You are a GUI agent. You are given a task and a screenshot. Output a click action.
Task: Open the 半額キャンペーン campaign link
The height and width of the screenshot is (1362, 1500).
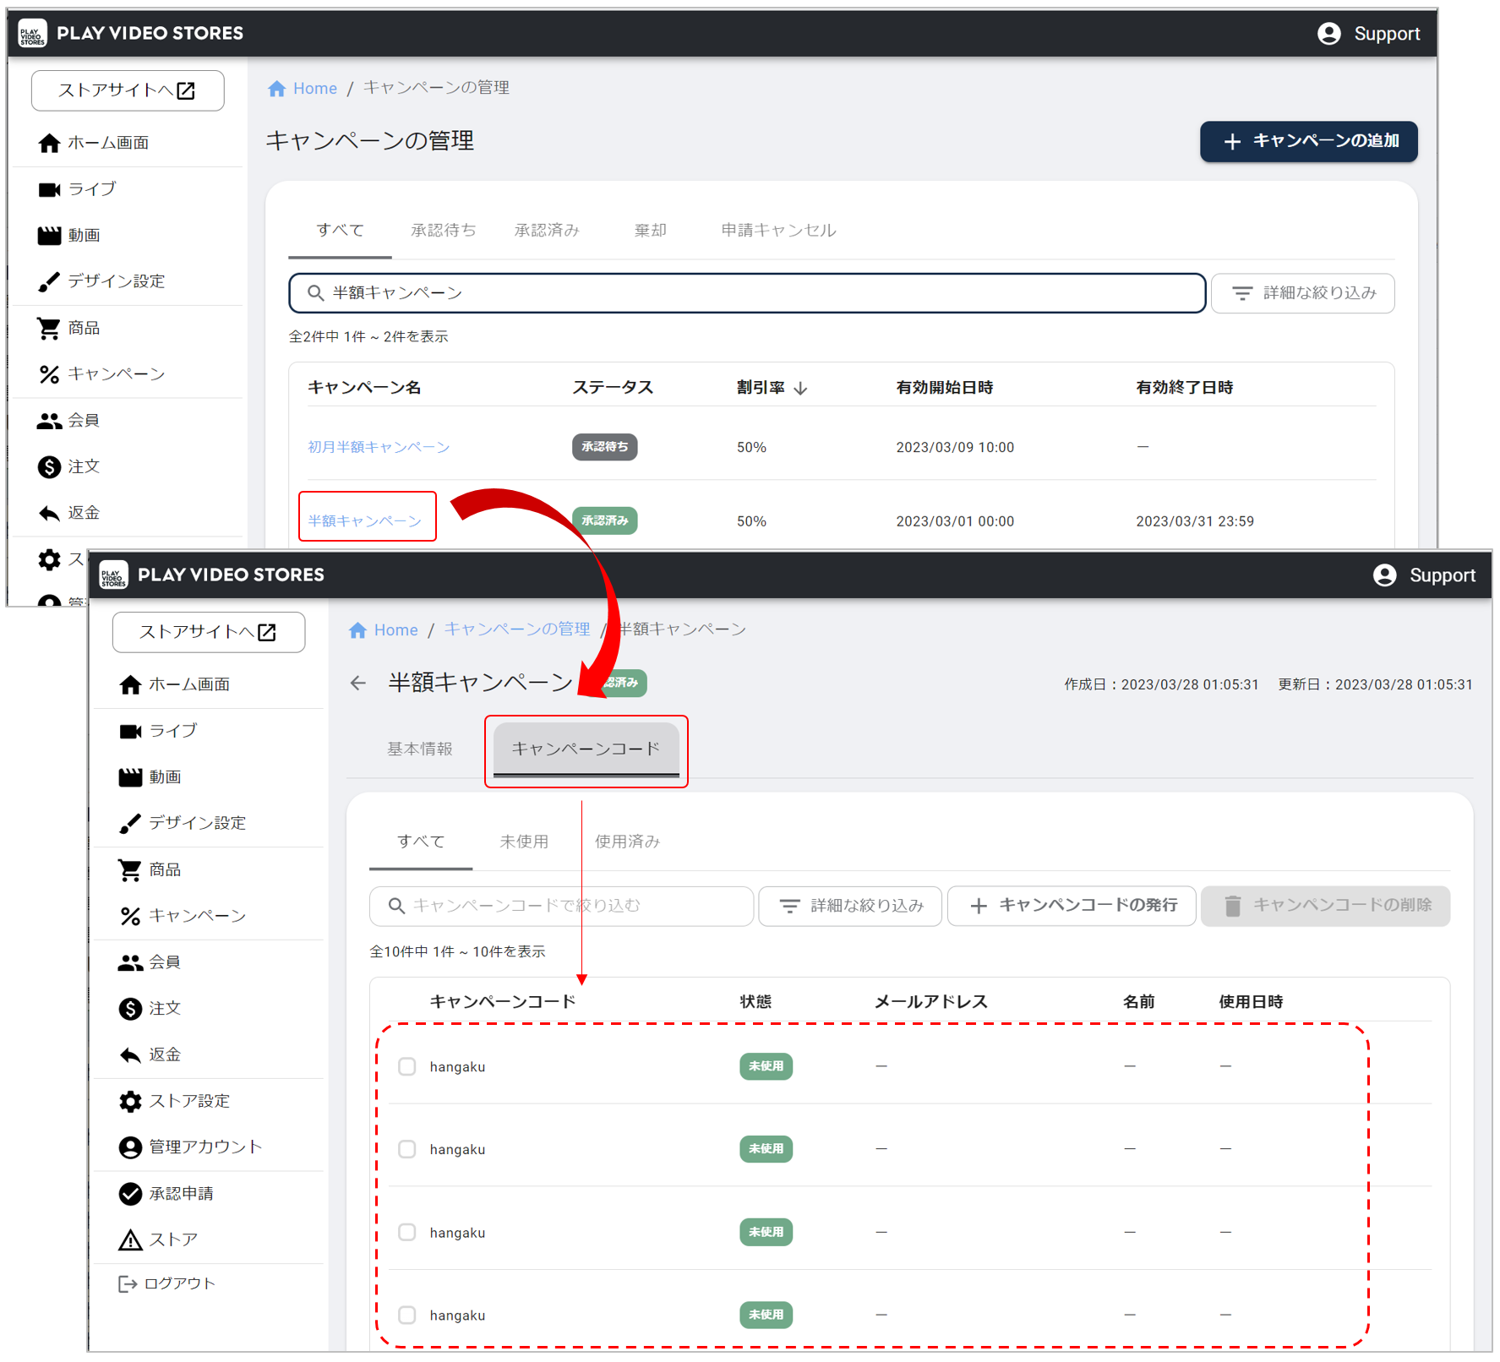click(365, 521)
